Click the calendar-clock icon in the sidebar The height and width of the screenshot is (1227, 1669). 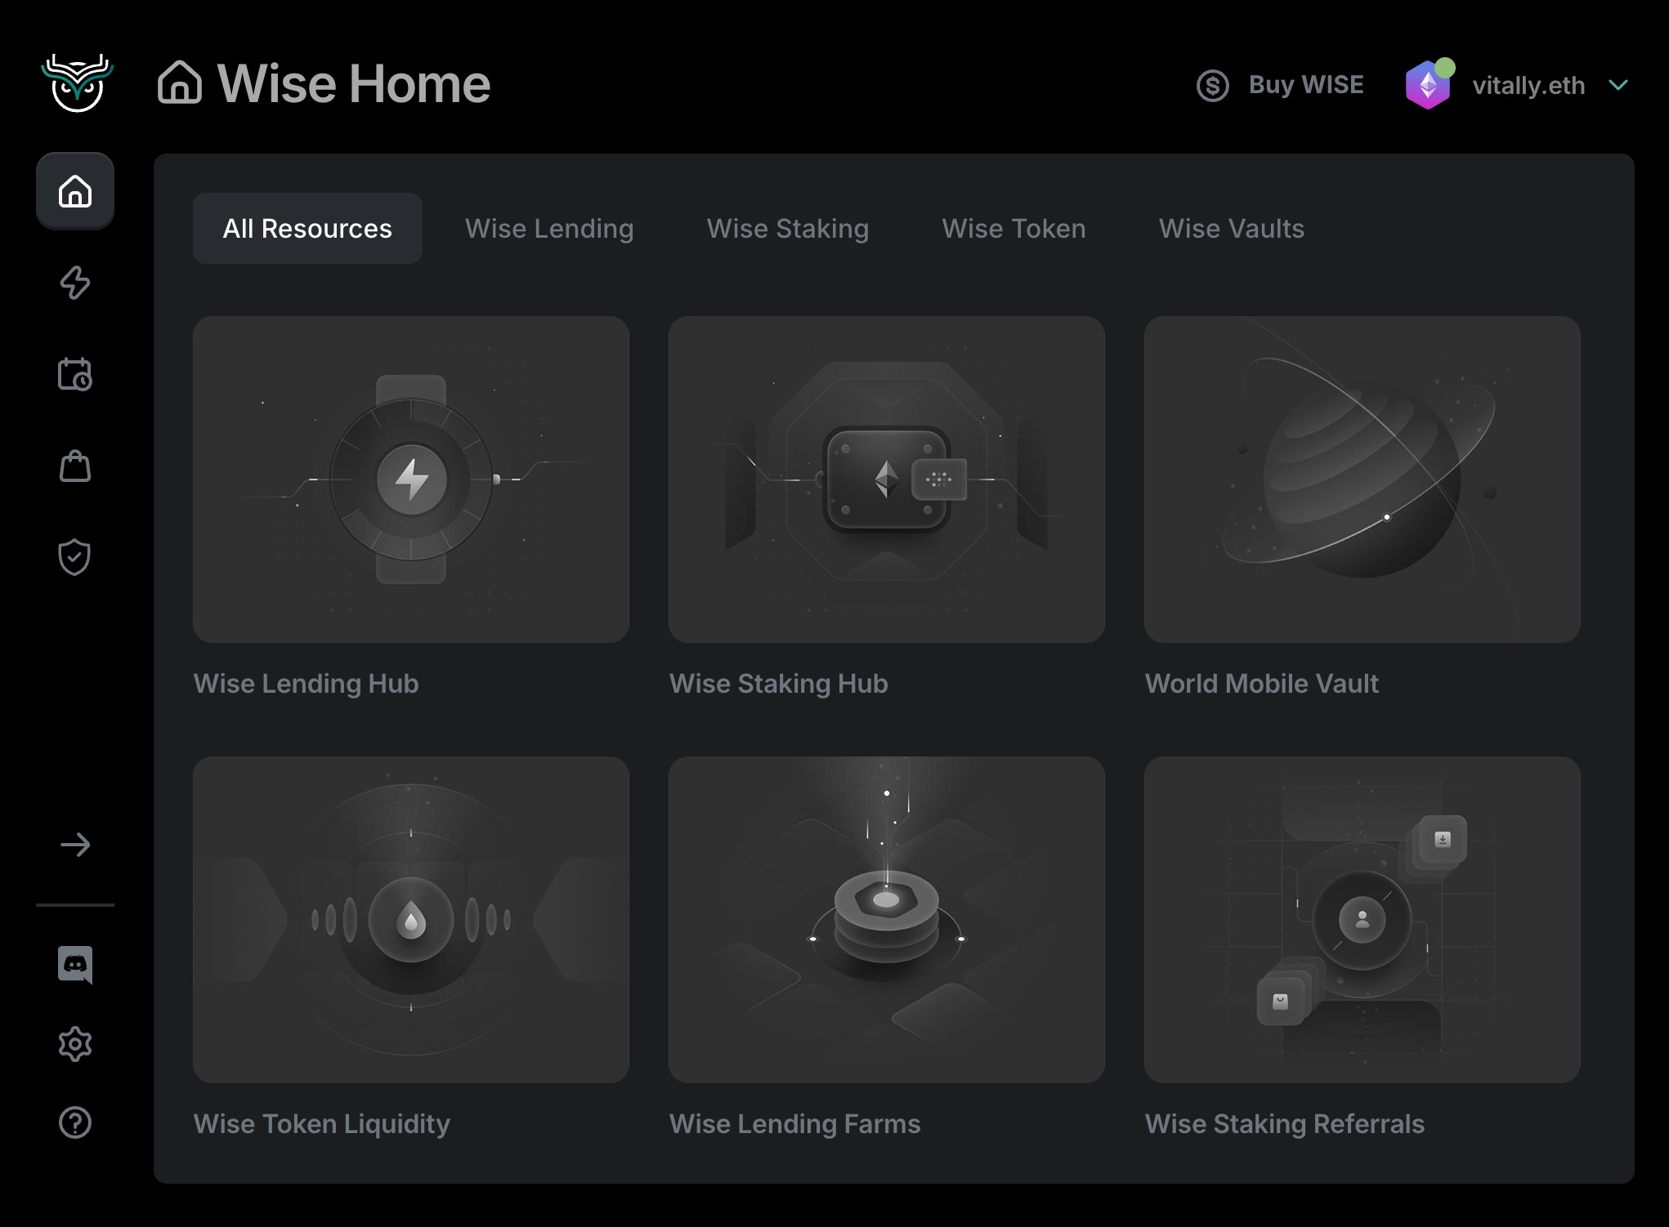point(75,375)
